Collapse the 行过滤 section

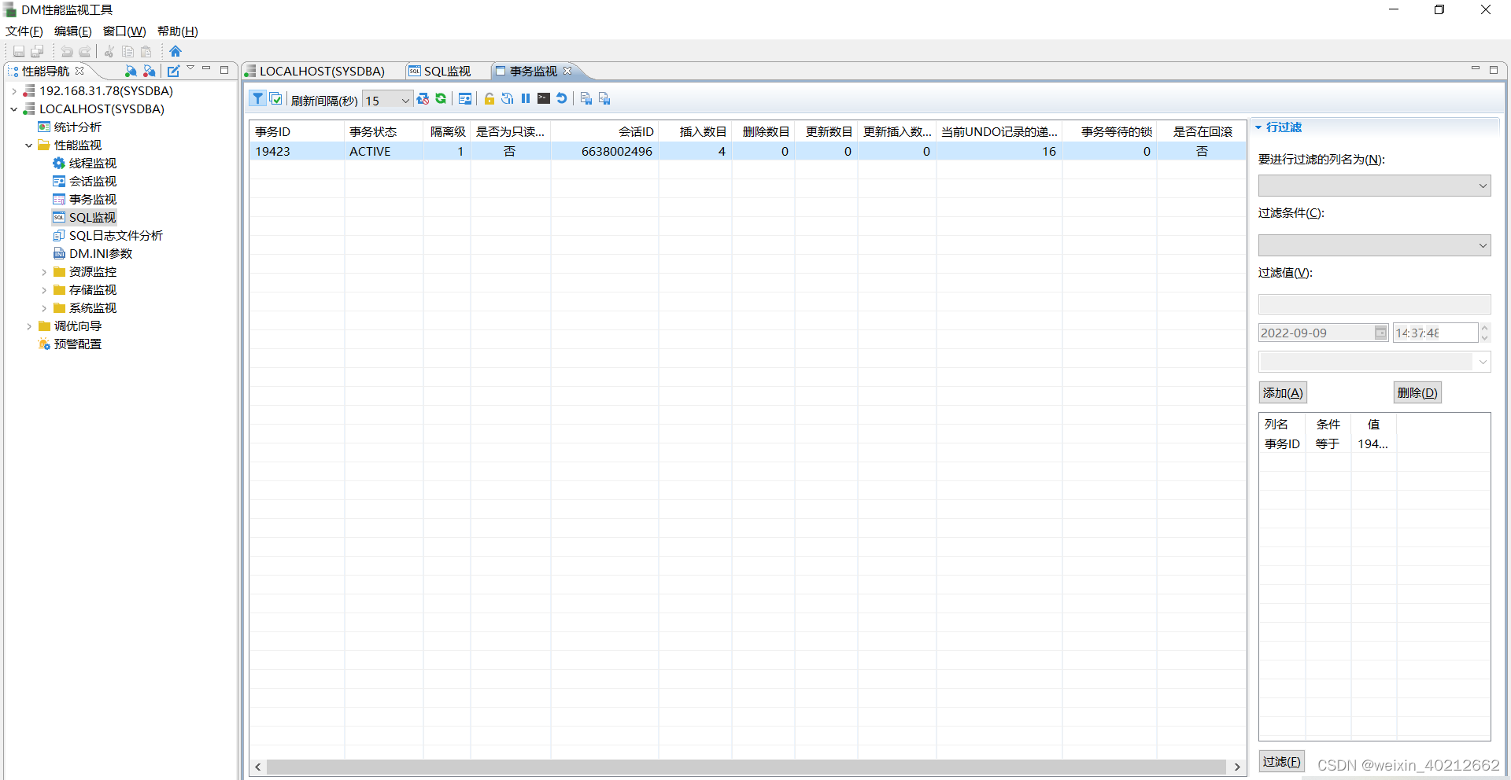(x=1258, y=127)
